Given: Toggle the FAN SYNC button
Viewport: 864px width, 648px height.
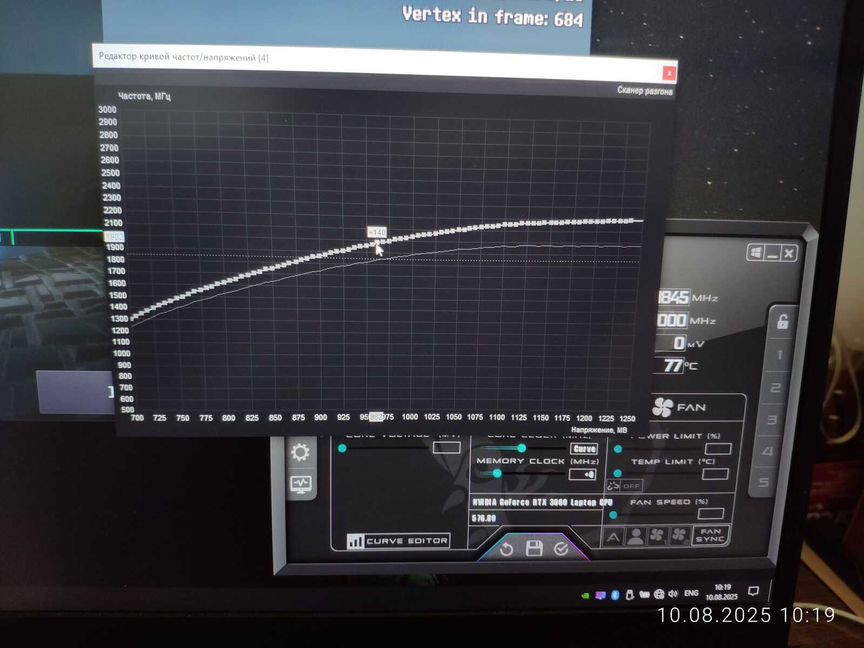Looking at the screenshot, I should (x=710, y=535).
